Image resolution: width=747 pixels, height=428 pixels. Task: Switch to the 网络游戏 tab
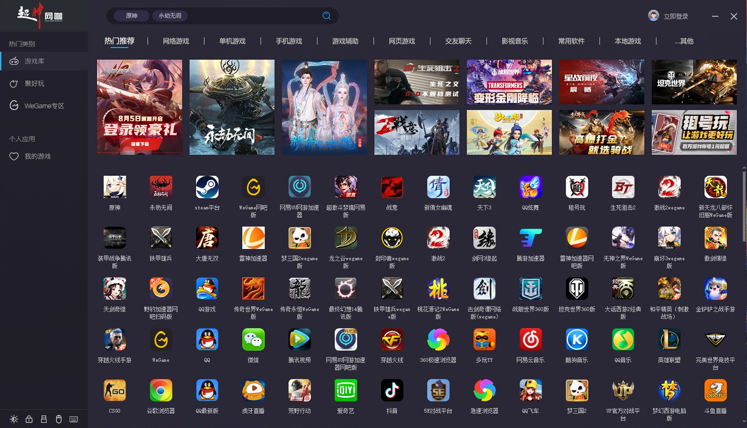[x=176, y=41]
